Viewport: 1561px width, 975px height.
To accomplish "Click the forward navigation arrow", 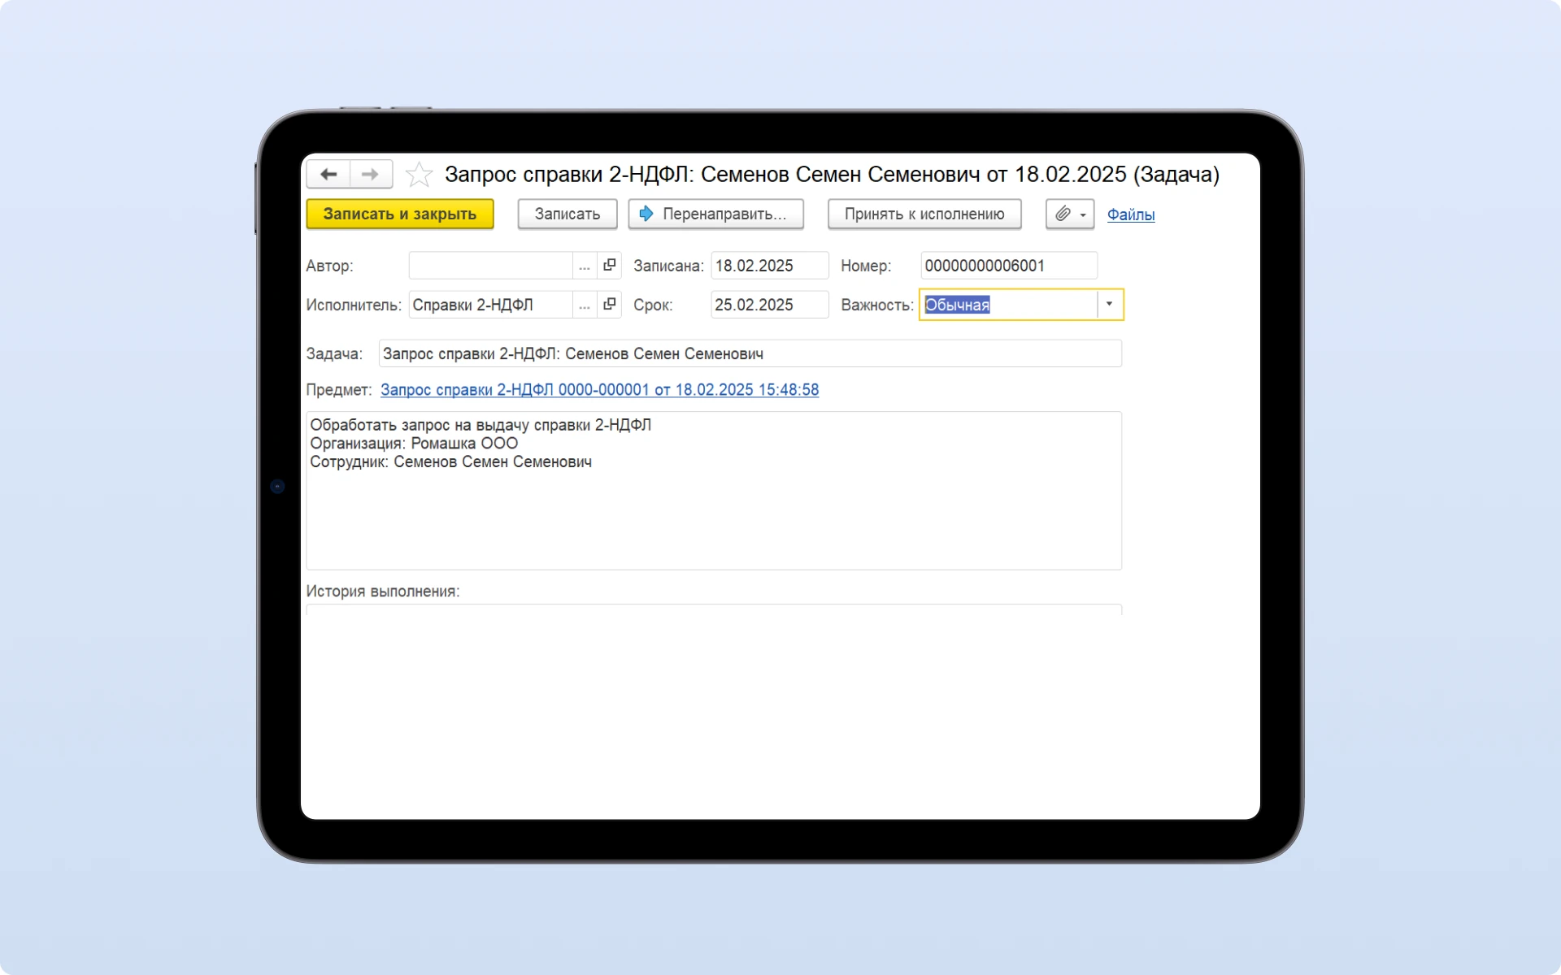I will coord(371,175).
